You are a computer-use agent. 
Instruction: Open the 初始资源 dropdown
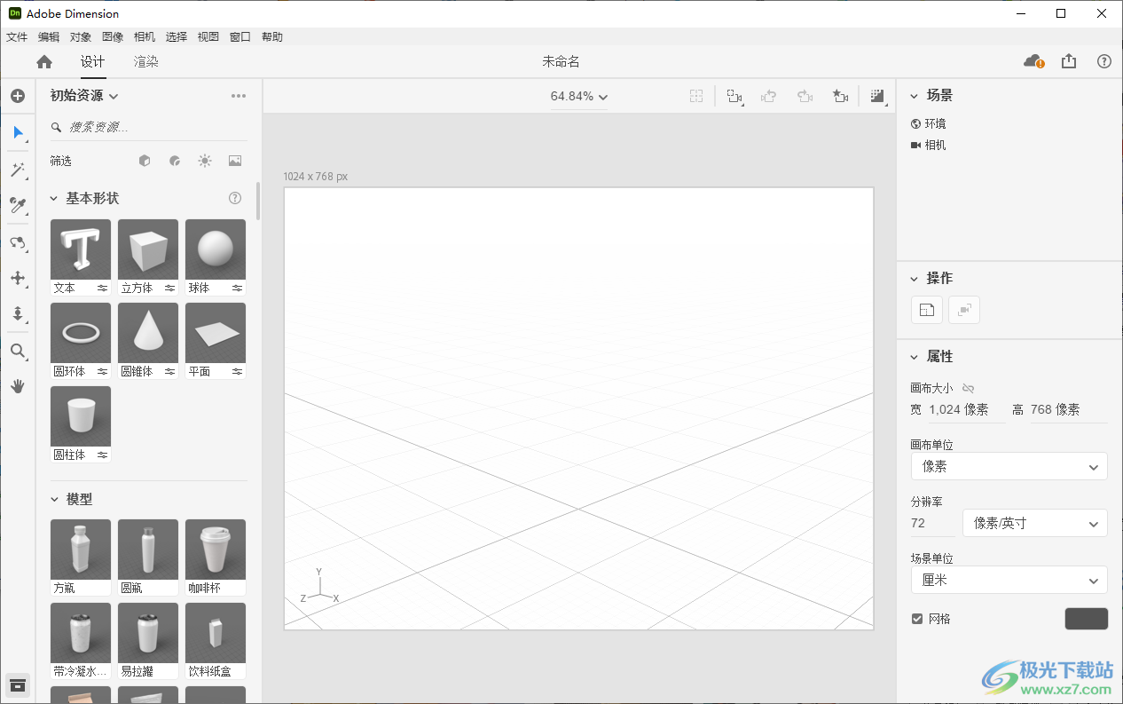(84, 96)
